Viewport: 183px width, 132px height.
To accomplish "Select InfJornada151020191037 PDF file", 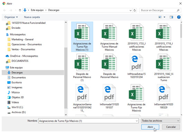I will pos(109,96).
